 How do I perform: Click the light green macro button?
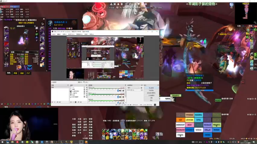coord(217,125)
